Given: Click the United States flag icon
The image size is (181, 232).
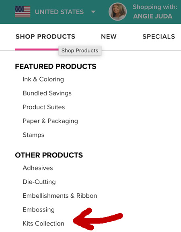Looking at the screenshot, I should click(x=23, y=12).
